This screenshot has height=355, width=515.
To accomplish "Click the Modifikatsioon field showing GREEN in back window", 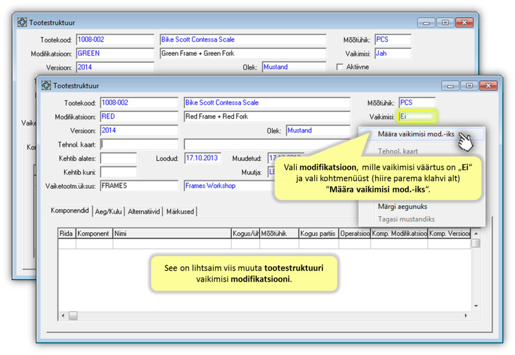I will tap(115, 53).
